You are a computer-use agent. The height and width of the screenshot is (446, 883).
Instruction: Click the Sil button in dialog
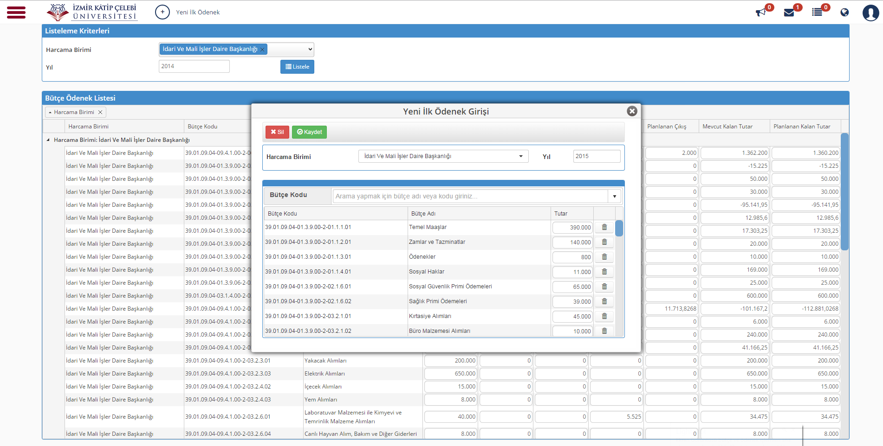pos(277,132)
